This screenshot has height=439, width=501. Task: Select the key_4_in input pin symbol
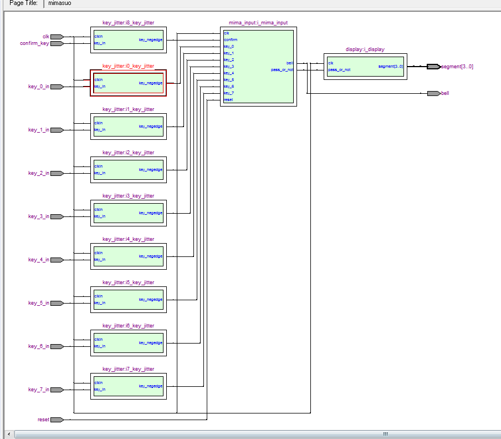click(57, 260)
